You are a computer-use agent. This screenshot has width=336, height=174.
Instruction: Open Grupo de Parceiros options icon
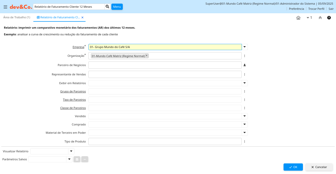click(x=245, y=91)
